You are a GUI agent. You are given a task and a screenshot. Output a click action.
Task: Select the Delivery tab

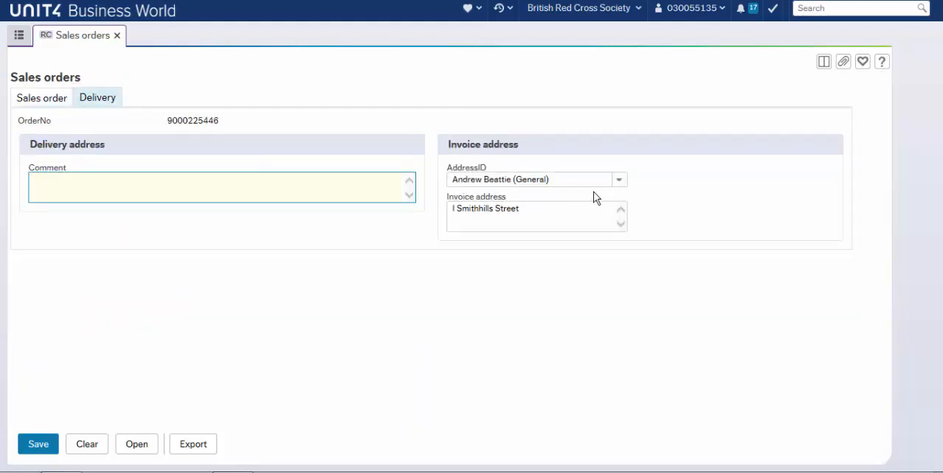click(97, 97)
